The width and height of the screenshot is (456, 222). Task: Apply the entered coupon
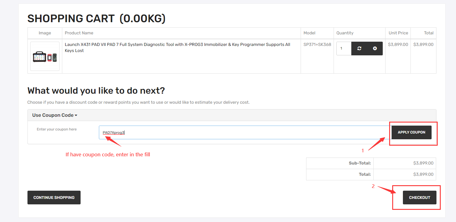411,132
